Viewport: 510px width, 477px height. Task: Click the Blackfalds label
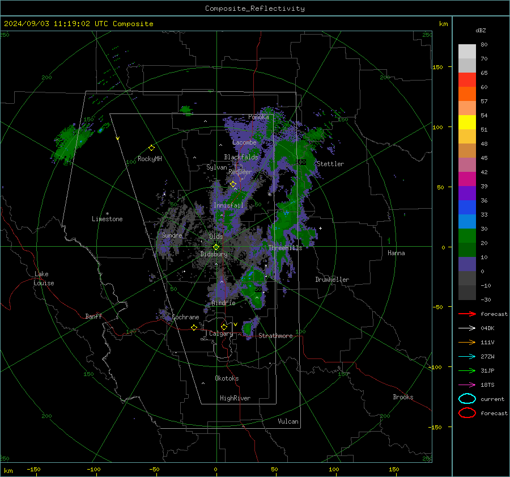[241, 157]
